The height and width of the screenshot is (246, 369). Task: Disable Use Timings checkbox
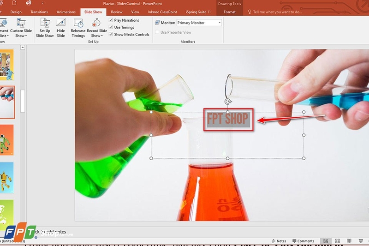tap(111, 27)
